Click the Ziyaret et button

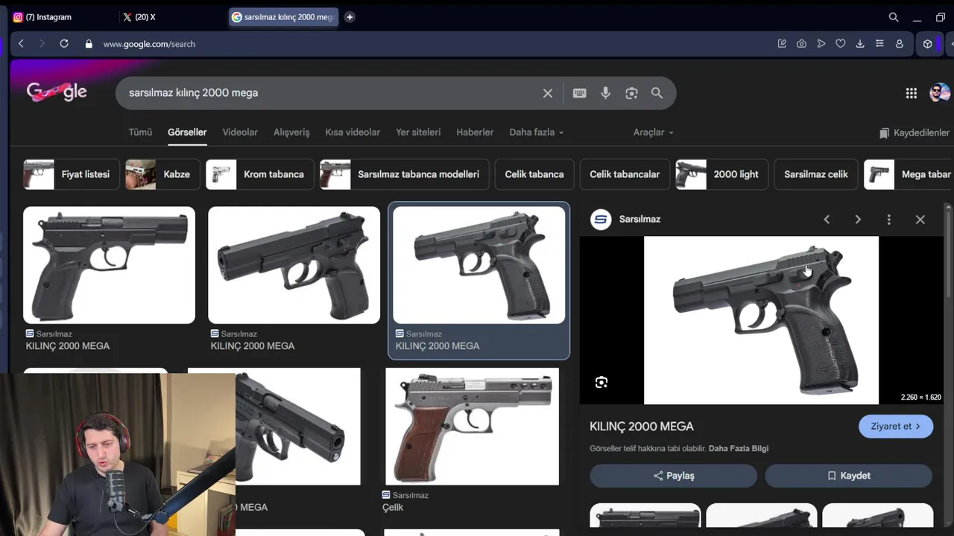click(x=896, y=427)
